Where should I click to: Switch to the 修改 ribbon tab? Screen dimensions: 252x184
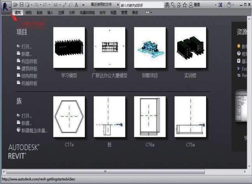tap(135, 12)
